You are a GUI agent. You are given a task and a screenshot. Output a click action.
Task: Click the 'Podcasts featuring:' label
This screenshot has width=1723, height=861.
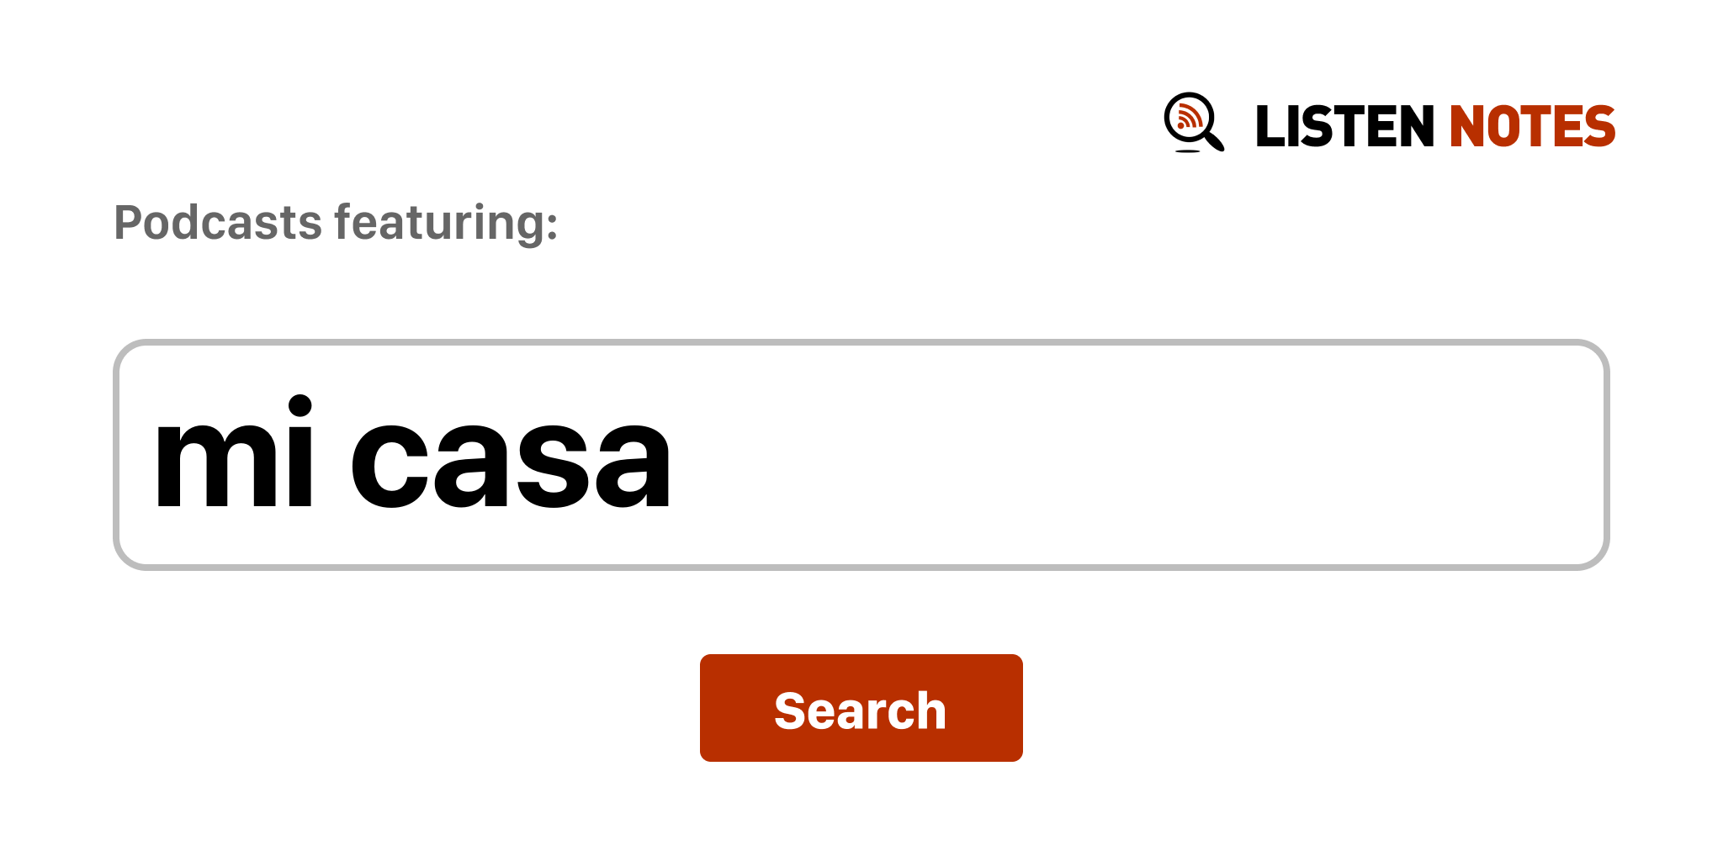[336, 224]
